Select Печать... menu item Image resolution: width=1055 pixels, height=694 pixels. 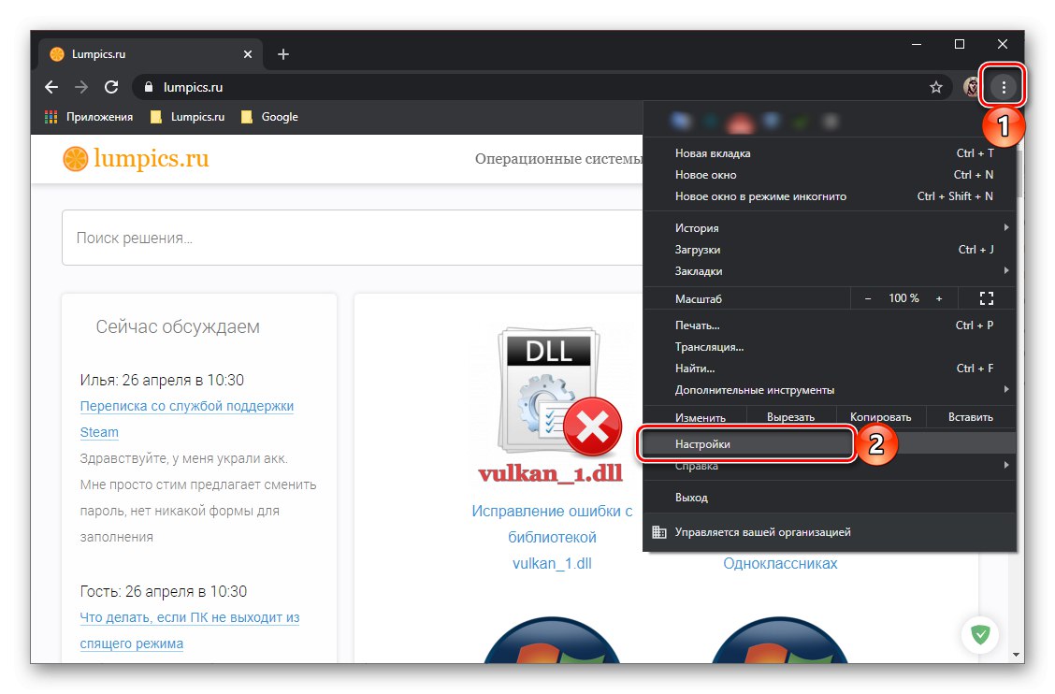(x=830, y=325)
